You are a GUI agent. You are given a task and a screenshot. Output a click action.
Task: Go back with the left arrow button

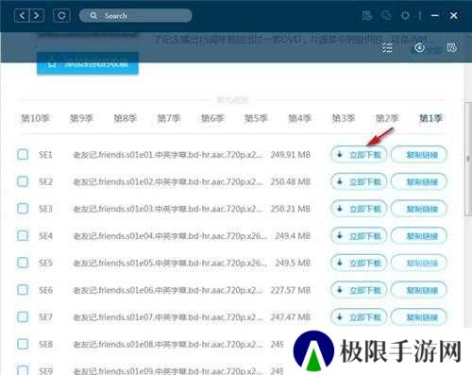(22, 15)
